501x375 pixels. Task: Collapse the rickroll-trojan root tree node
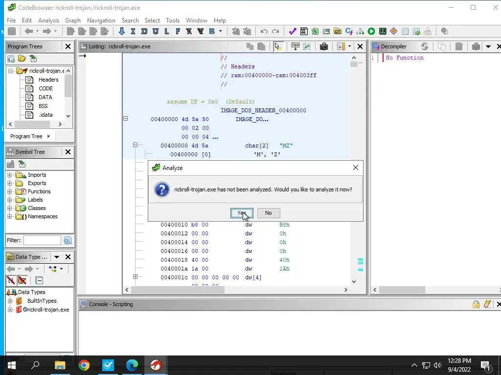point(11,71)
